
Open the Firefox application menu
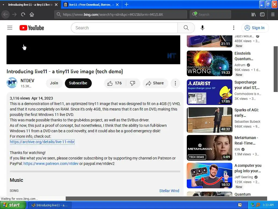273,15
